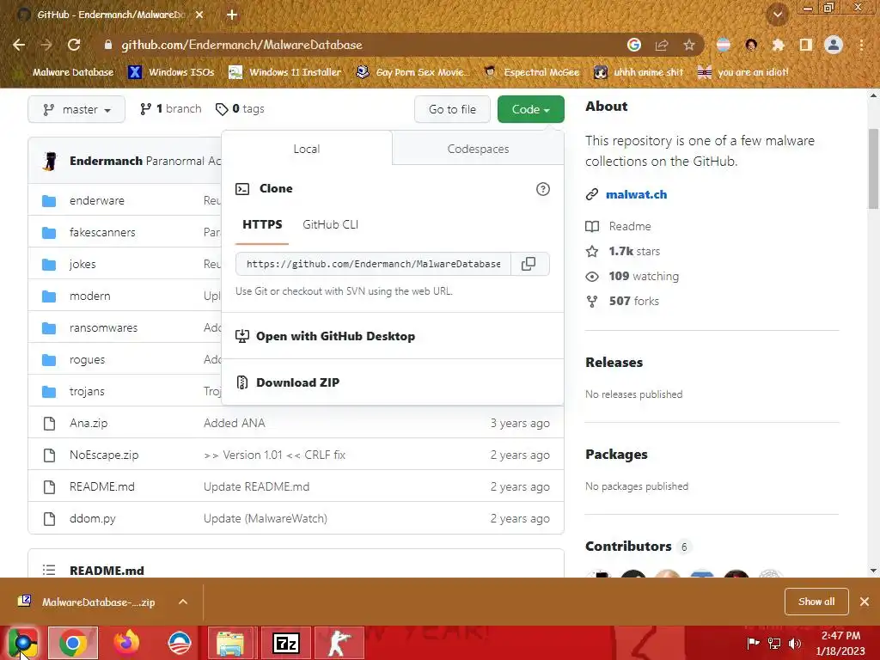The width and height of the screenshot is (880, 660).
Task: Open Chrome extensions puzzle icon
Action: [x=778, y=45]
